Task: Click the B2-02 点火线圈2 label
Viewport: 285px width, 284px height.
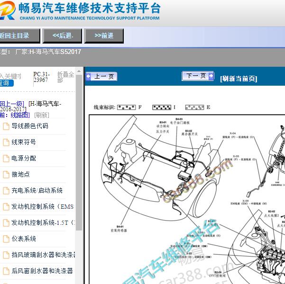Action: 271,213
